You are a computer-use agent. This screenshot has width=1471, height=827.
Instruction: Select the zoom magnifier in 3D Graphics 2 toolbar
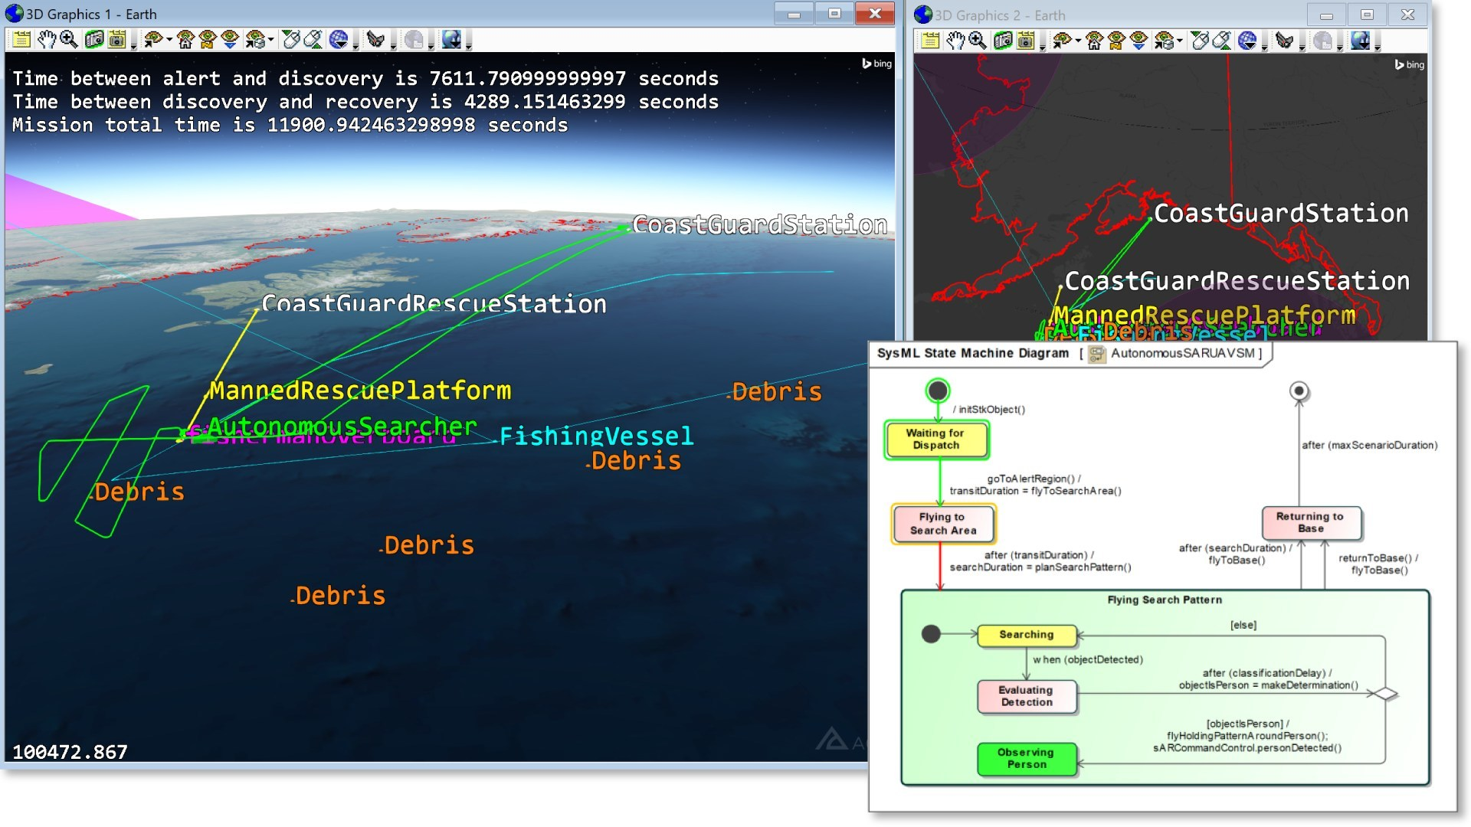point(978,41)
